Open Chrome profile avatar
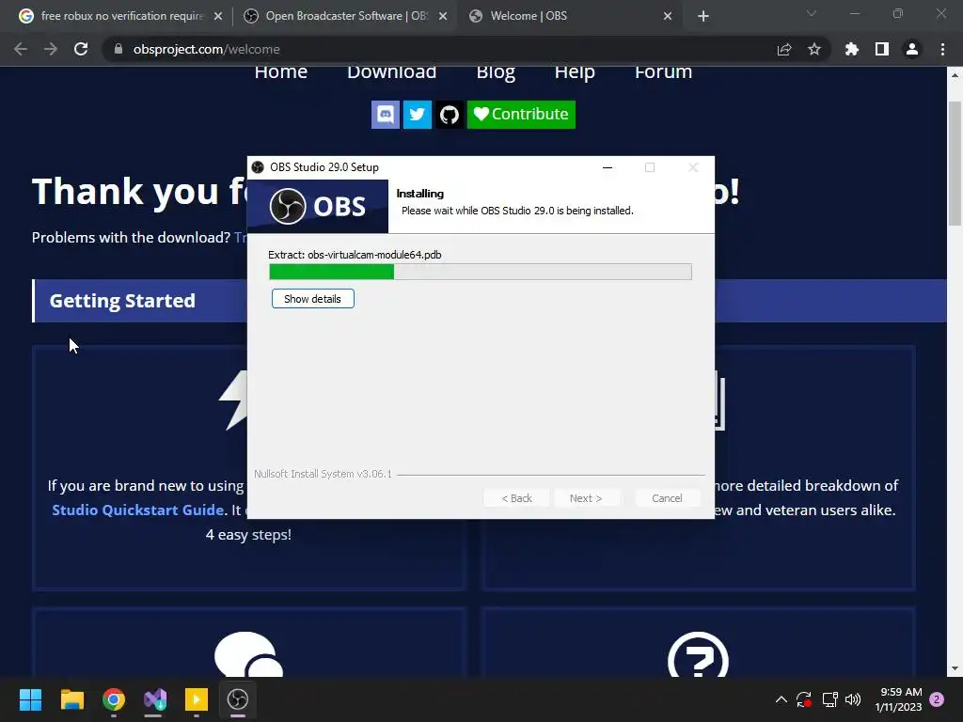Viewport: 963px width, 722px height. [x=912, y=49]
